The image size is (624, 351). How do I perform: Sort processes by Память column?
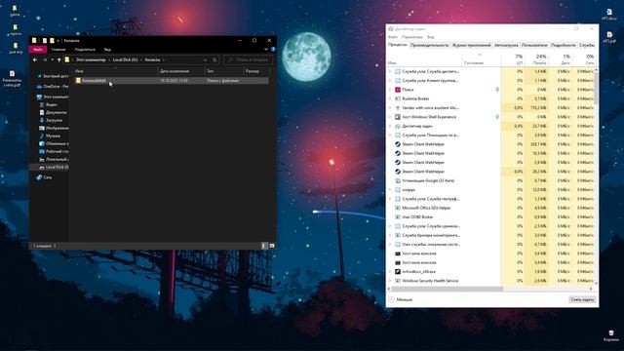click(x=536, y=59)
